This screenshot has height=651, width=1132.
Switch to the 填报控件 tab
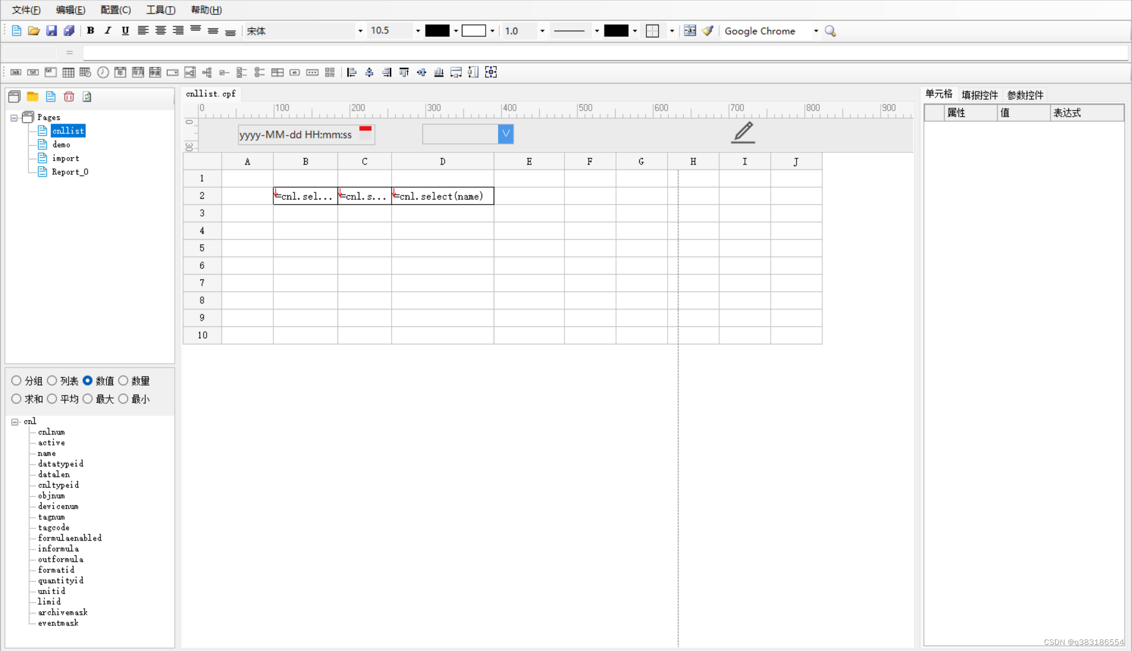[979, 95]
